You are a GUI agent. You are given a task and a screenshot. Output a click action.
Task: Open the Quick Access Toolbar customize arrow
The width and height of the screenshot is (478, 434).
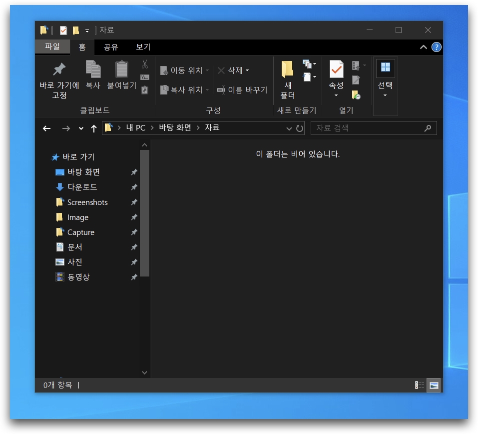[87, 30]
